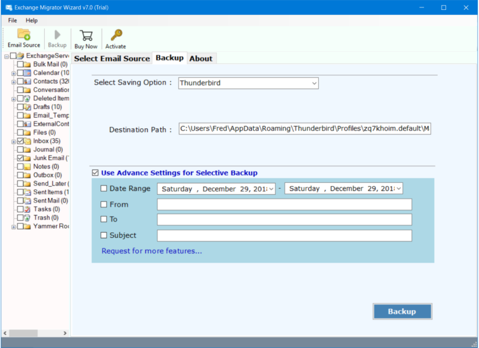
Task: Expand the Deleted Items tree node
Action: coord(14,99)
